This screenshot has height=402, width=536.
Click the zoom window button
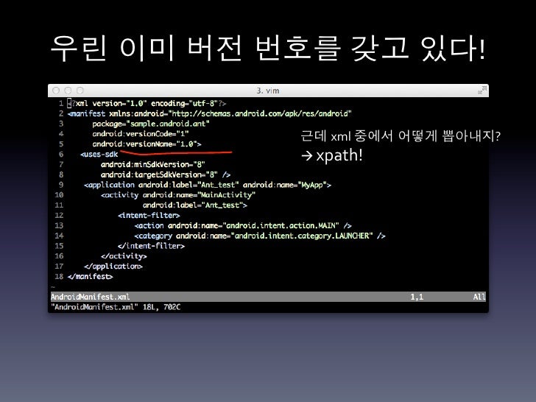click(80, 91)
